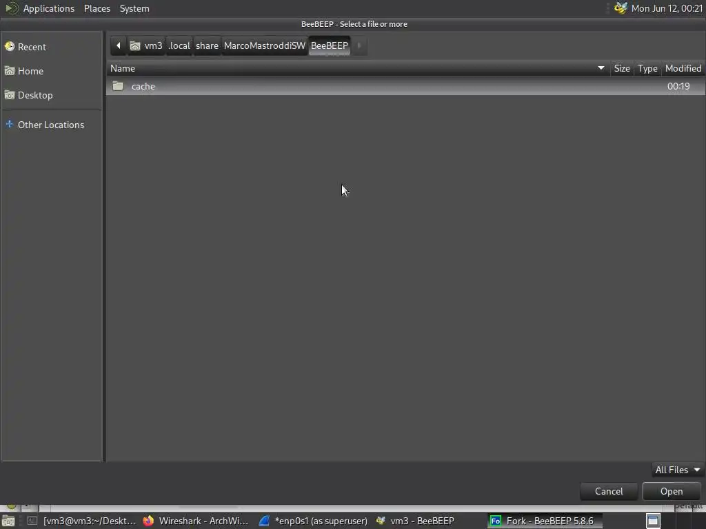Click the back arrow in path bar

pos(119,45)
